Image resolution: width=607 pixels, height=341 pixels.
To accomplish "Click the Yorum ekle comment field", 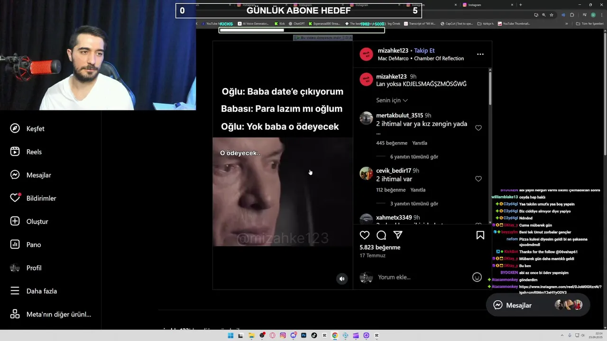I will (422, 278).
